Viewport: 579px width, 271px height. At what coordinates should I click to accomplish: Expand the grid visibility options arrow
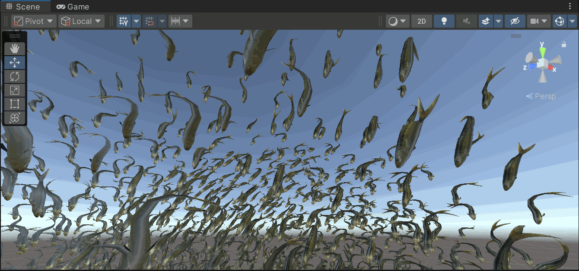pos(136,21)
